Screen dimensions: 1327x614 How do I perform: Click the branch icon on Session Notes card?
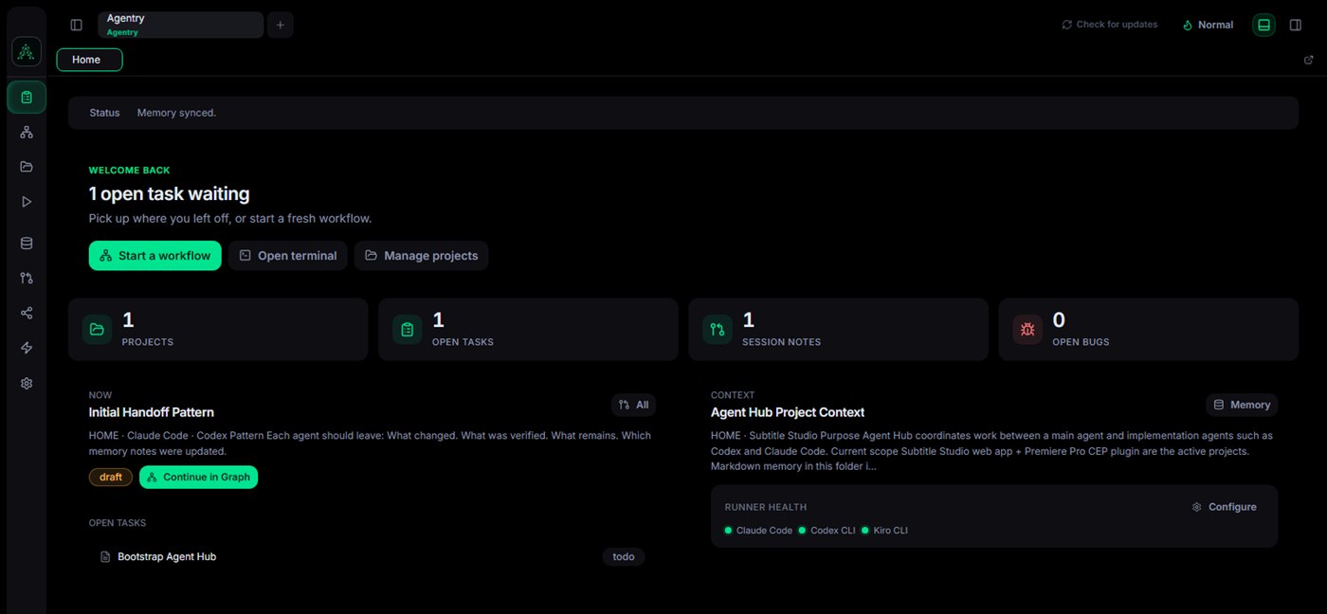click(x=718, y=330)
